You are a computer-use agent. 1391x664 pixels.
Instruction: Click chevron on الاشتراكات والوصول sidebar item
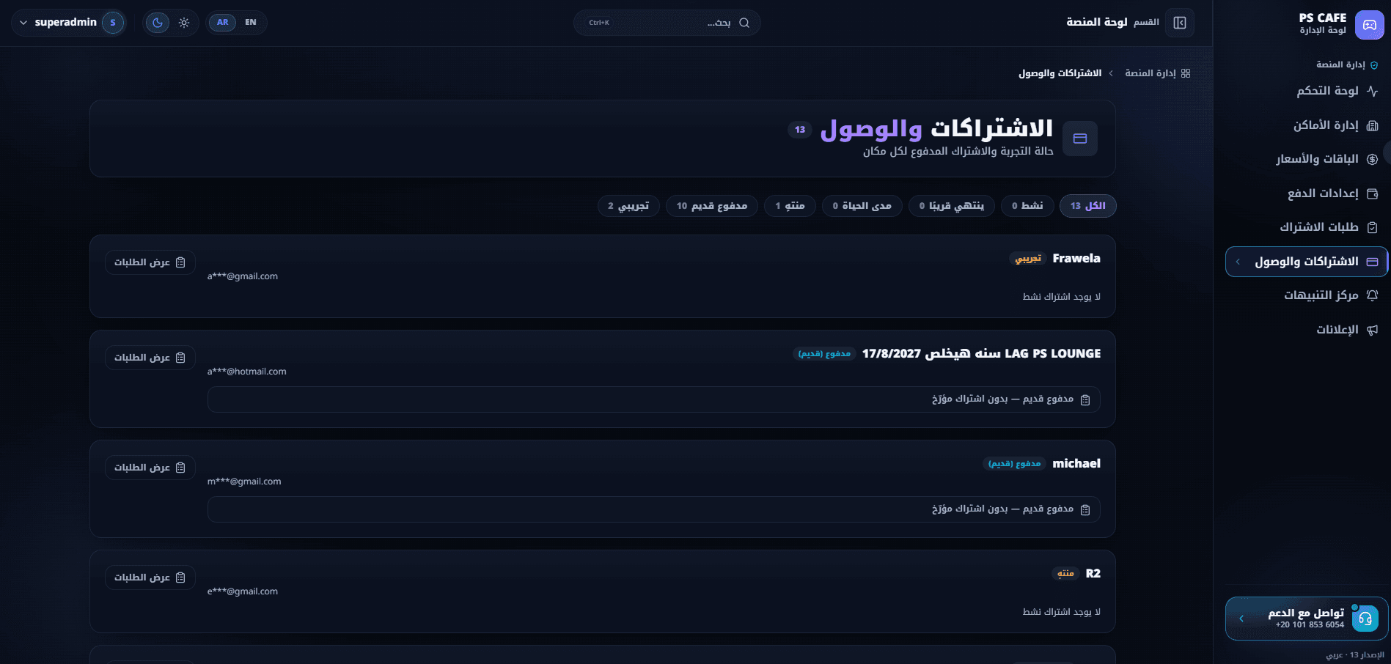(1238, 262)
